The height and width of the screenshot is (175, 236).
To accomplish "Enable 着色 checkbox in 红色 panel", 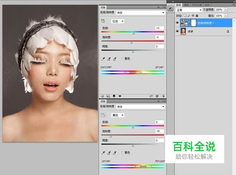I will point(123,59).
